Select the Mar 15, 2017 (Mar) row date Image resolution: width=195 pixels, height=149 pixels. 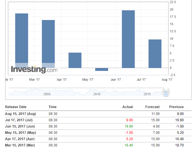[x=20, y=145]
